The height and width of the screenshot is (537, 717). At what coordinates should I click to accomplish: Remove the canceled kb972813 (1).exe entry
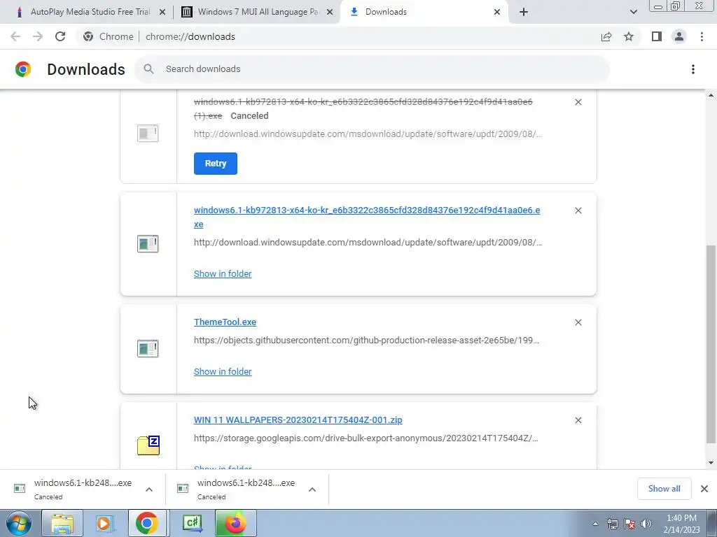[x=578, y=102]
